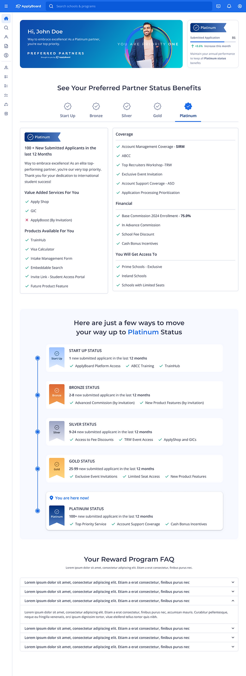
Task: Expand the first FAQ question chevron
Action: pos(233,582)
